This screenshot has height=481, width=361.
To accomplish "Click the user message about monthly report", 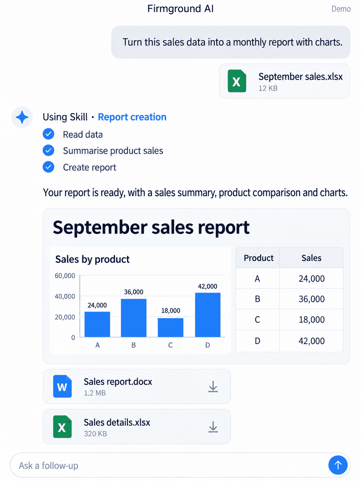I will [x=231, y=42].
